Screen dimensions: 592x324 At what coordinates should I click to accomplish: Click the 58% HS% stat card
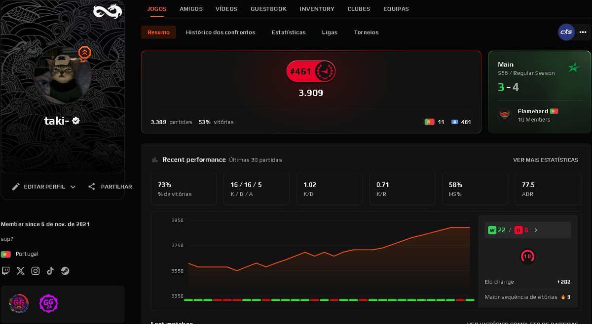click(475, 189)
